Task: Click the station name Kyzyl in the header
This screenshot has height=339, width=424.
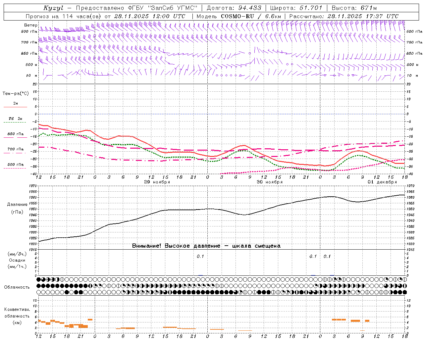Action: 53,8
